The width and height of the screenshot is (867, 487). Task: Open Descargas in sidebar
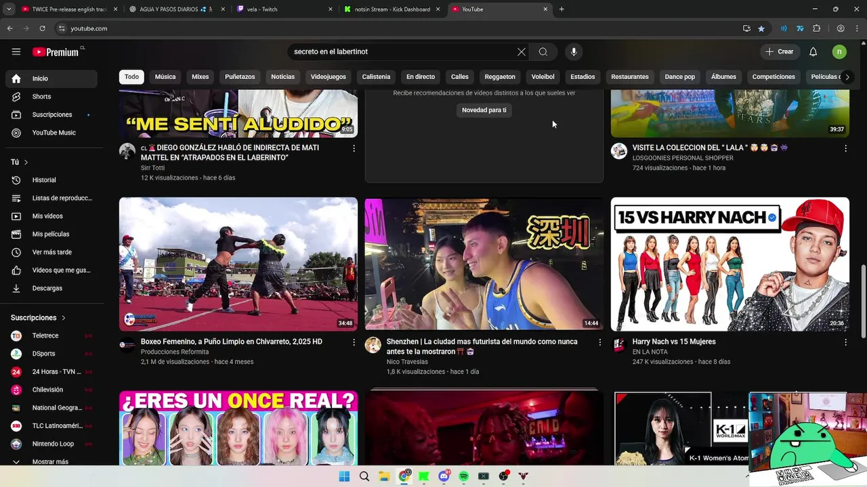tap(51, 288)
